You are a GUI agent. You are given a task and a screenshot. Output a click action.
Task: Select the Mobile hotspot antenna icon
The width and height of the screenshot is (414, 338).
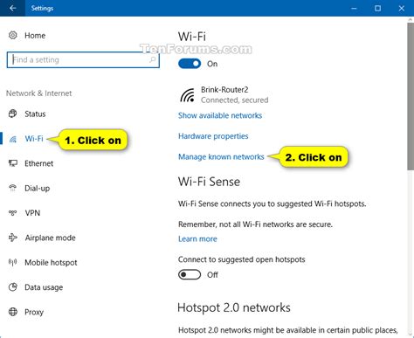[x=13, y=262]
